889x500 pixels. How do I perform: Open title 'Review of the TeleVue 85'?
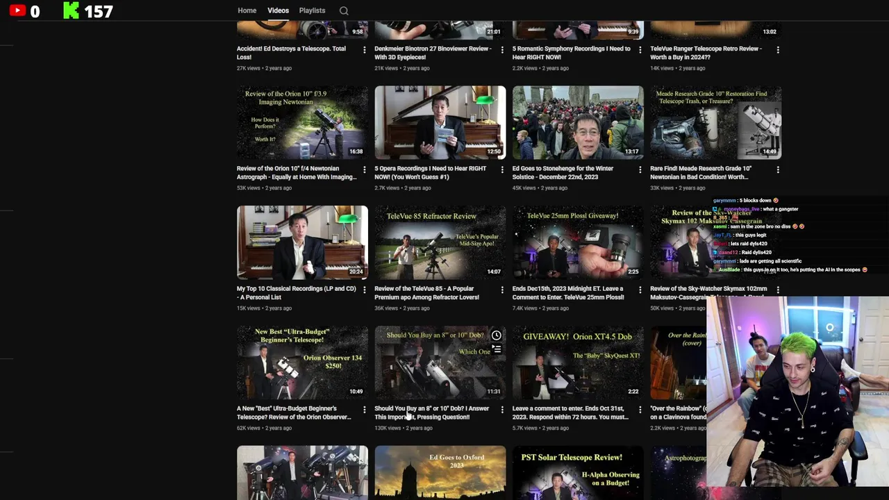pyautogui.click(x=426, y=293)
